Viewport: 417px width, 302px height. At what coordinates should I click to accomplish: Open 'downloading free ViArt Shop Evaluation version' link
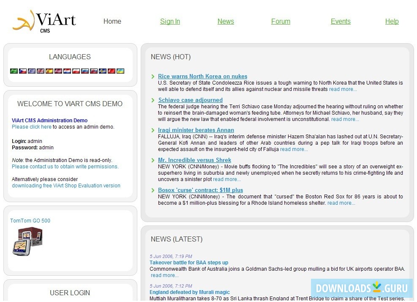point(66,186)
